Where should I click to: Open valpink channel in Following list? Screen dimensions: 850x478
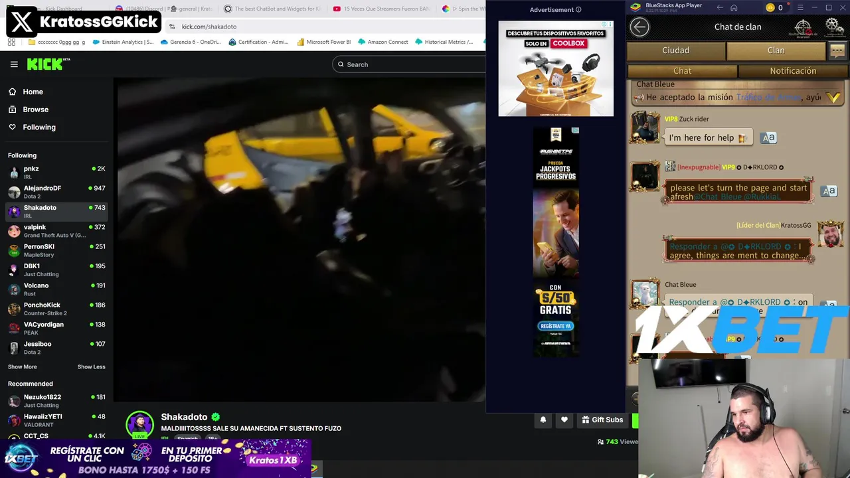[x=56, y=230]
